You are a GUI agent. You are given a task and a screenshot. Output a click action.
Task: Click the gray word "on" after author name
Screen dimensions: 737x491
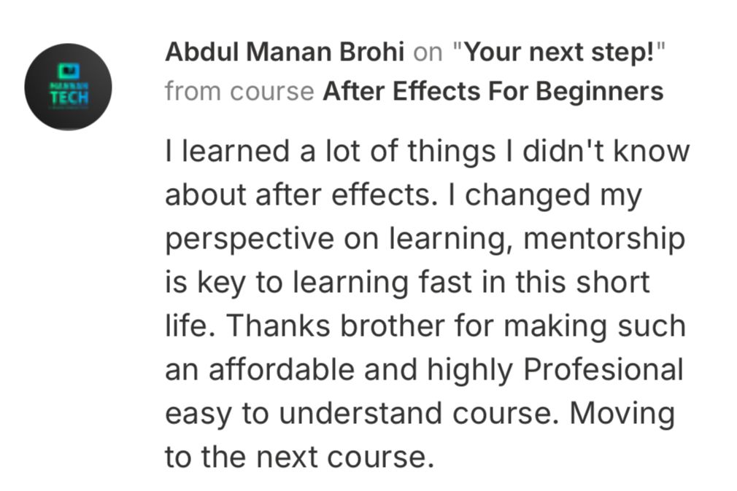(x=428, y=52)
